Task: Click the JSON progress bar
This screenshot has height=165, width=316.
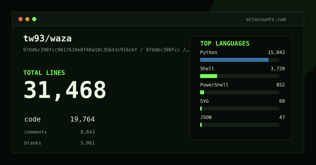Action: pyautogui.click(x=240, y=125)
